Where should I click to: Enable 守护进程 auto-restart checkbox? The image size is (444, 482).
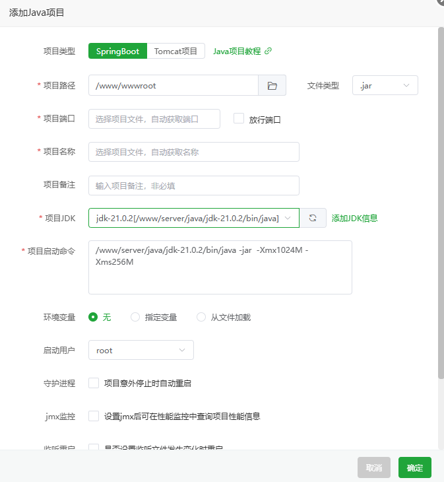pyautogui.click(x=94, y=383)
